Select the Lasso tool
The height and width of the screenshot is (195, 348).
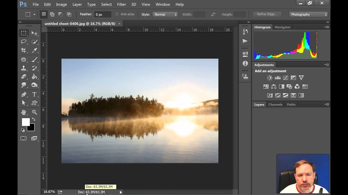(x=24, y=42)
